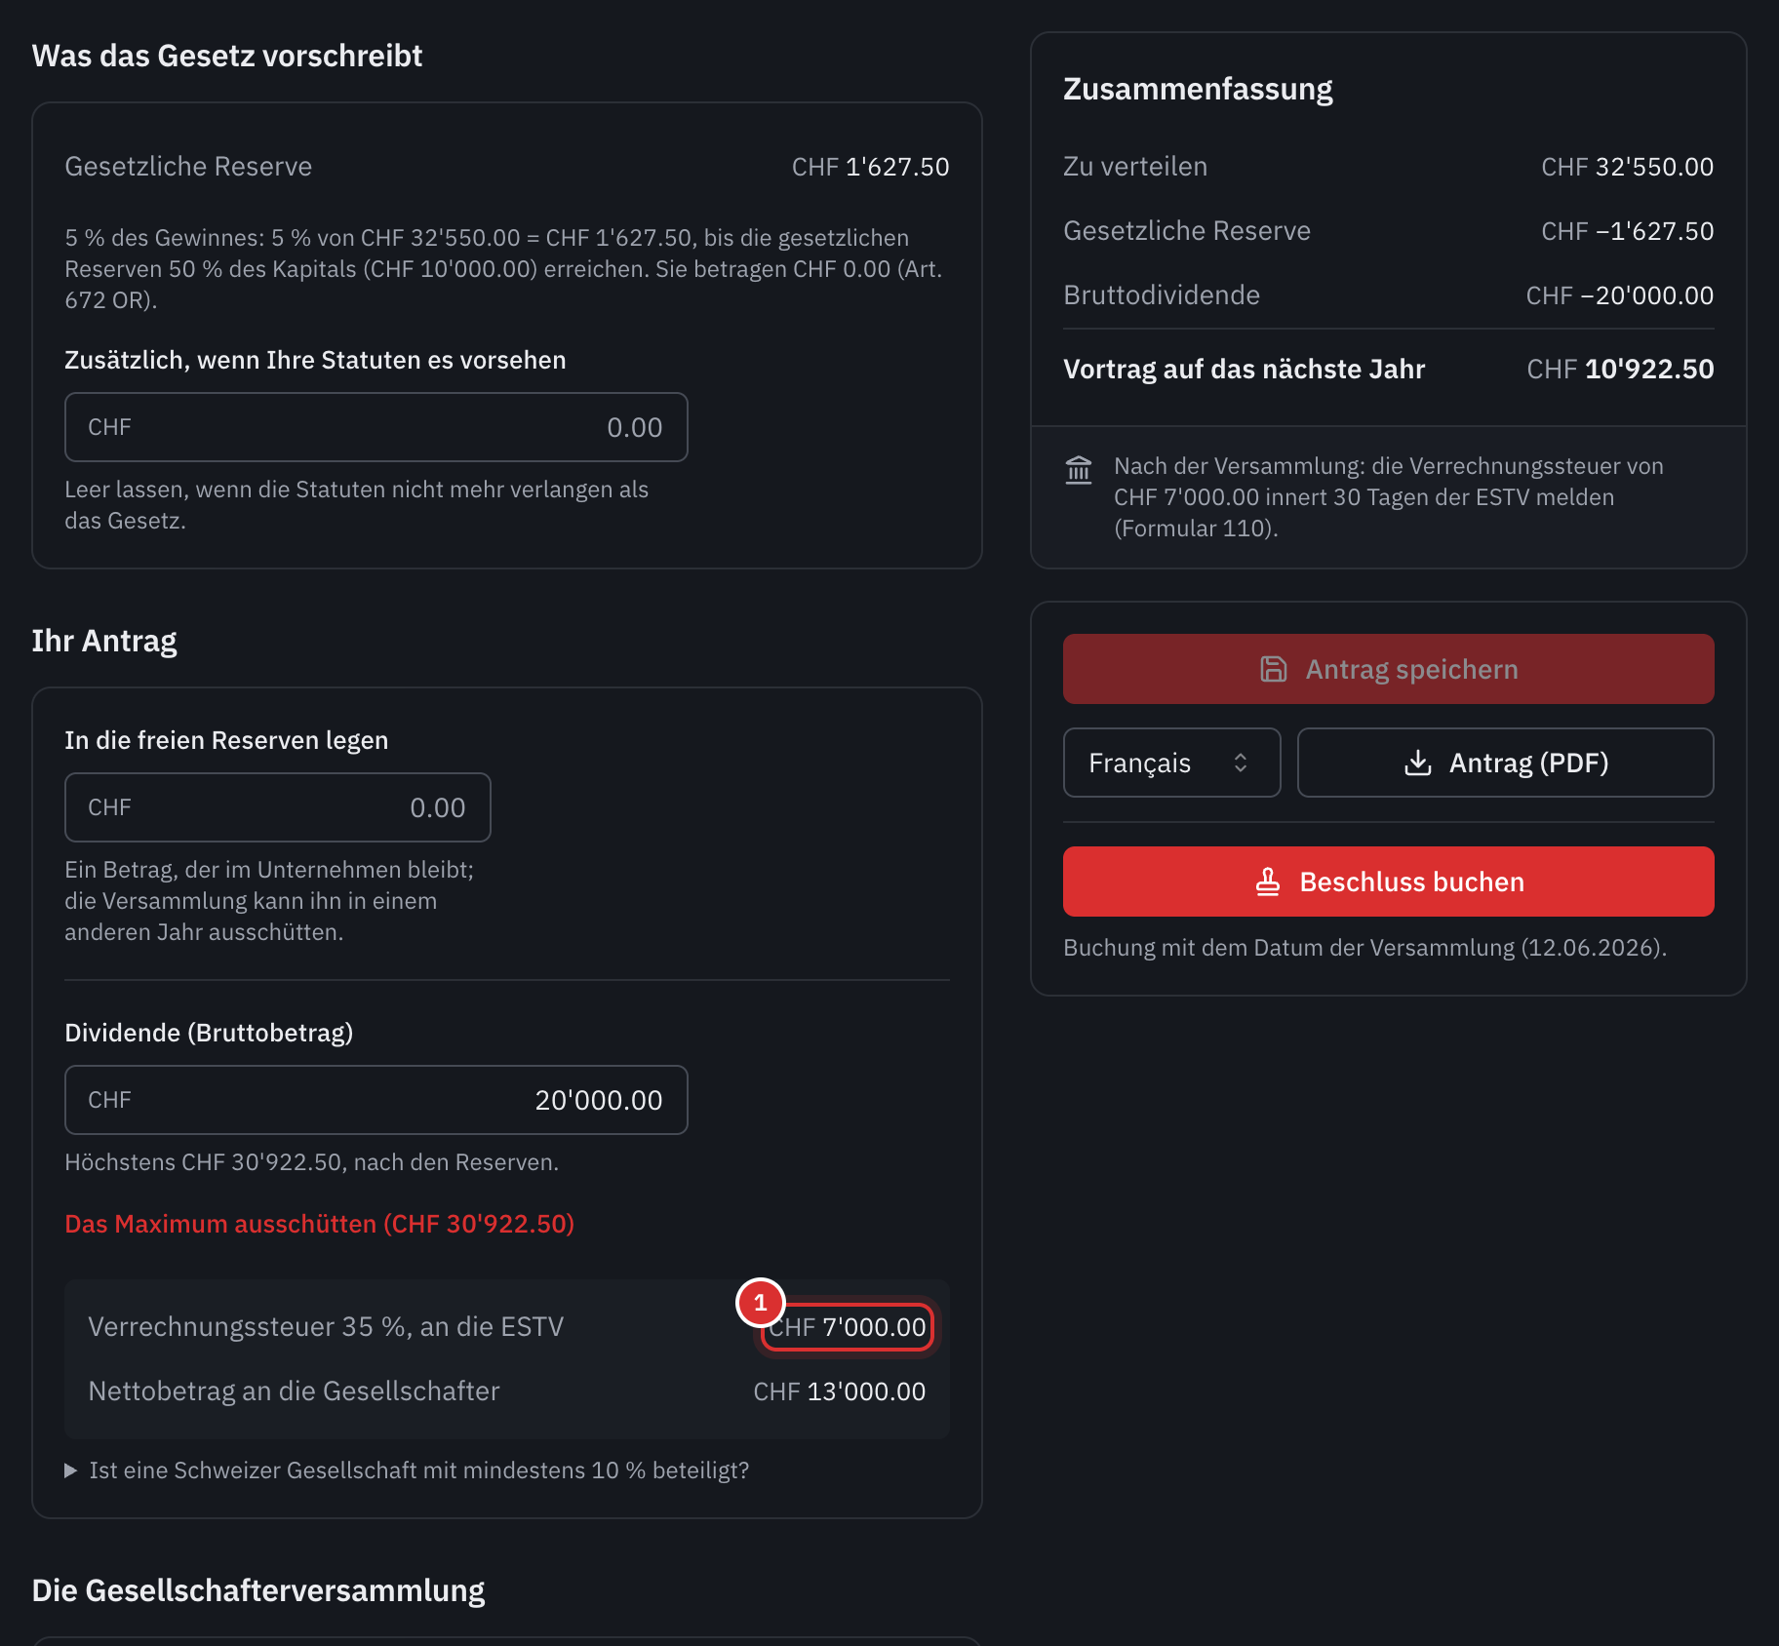The image size is (1779, 1646).
Task: Click the bank building icon beside Verrechnungssteuer note
Action: [1079, 470]
